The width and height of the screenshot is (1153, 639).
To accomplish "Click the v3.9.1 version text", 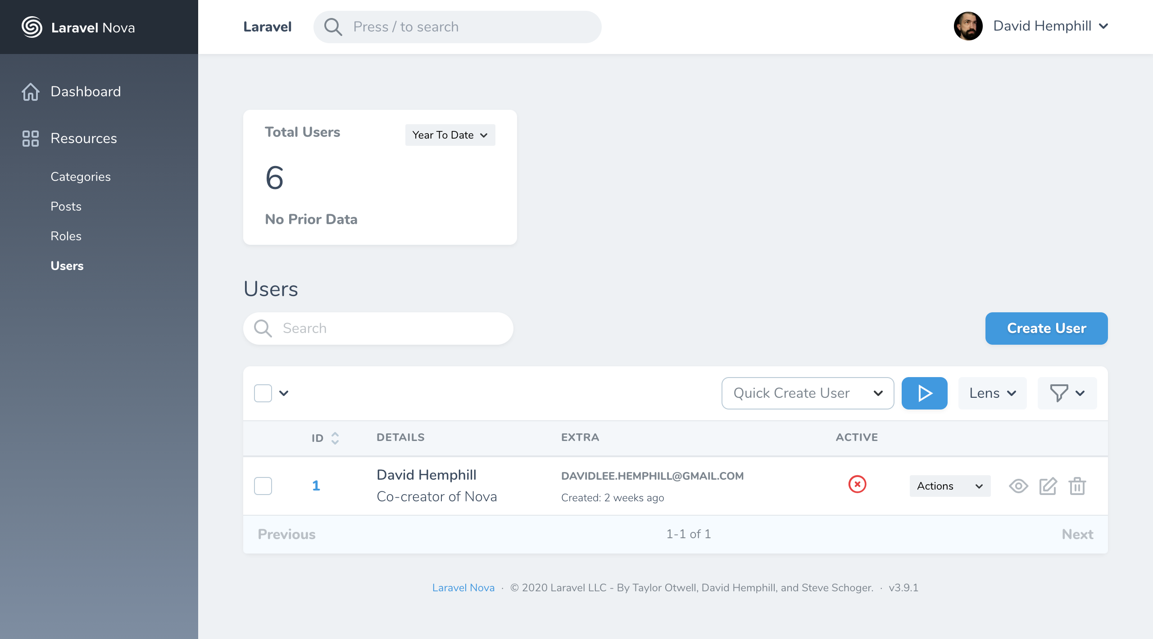I will pyautogui.click(x=903, y=588).
